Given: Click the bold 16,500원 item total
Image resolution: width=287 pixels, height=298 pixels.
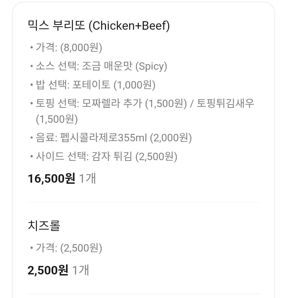Looking at the screenshot, I should [x=51, y=178].
